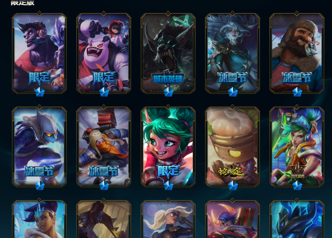
Task: Select the blue armored knight card
Action: pos(297,219)
